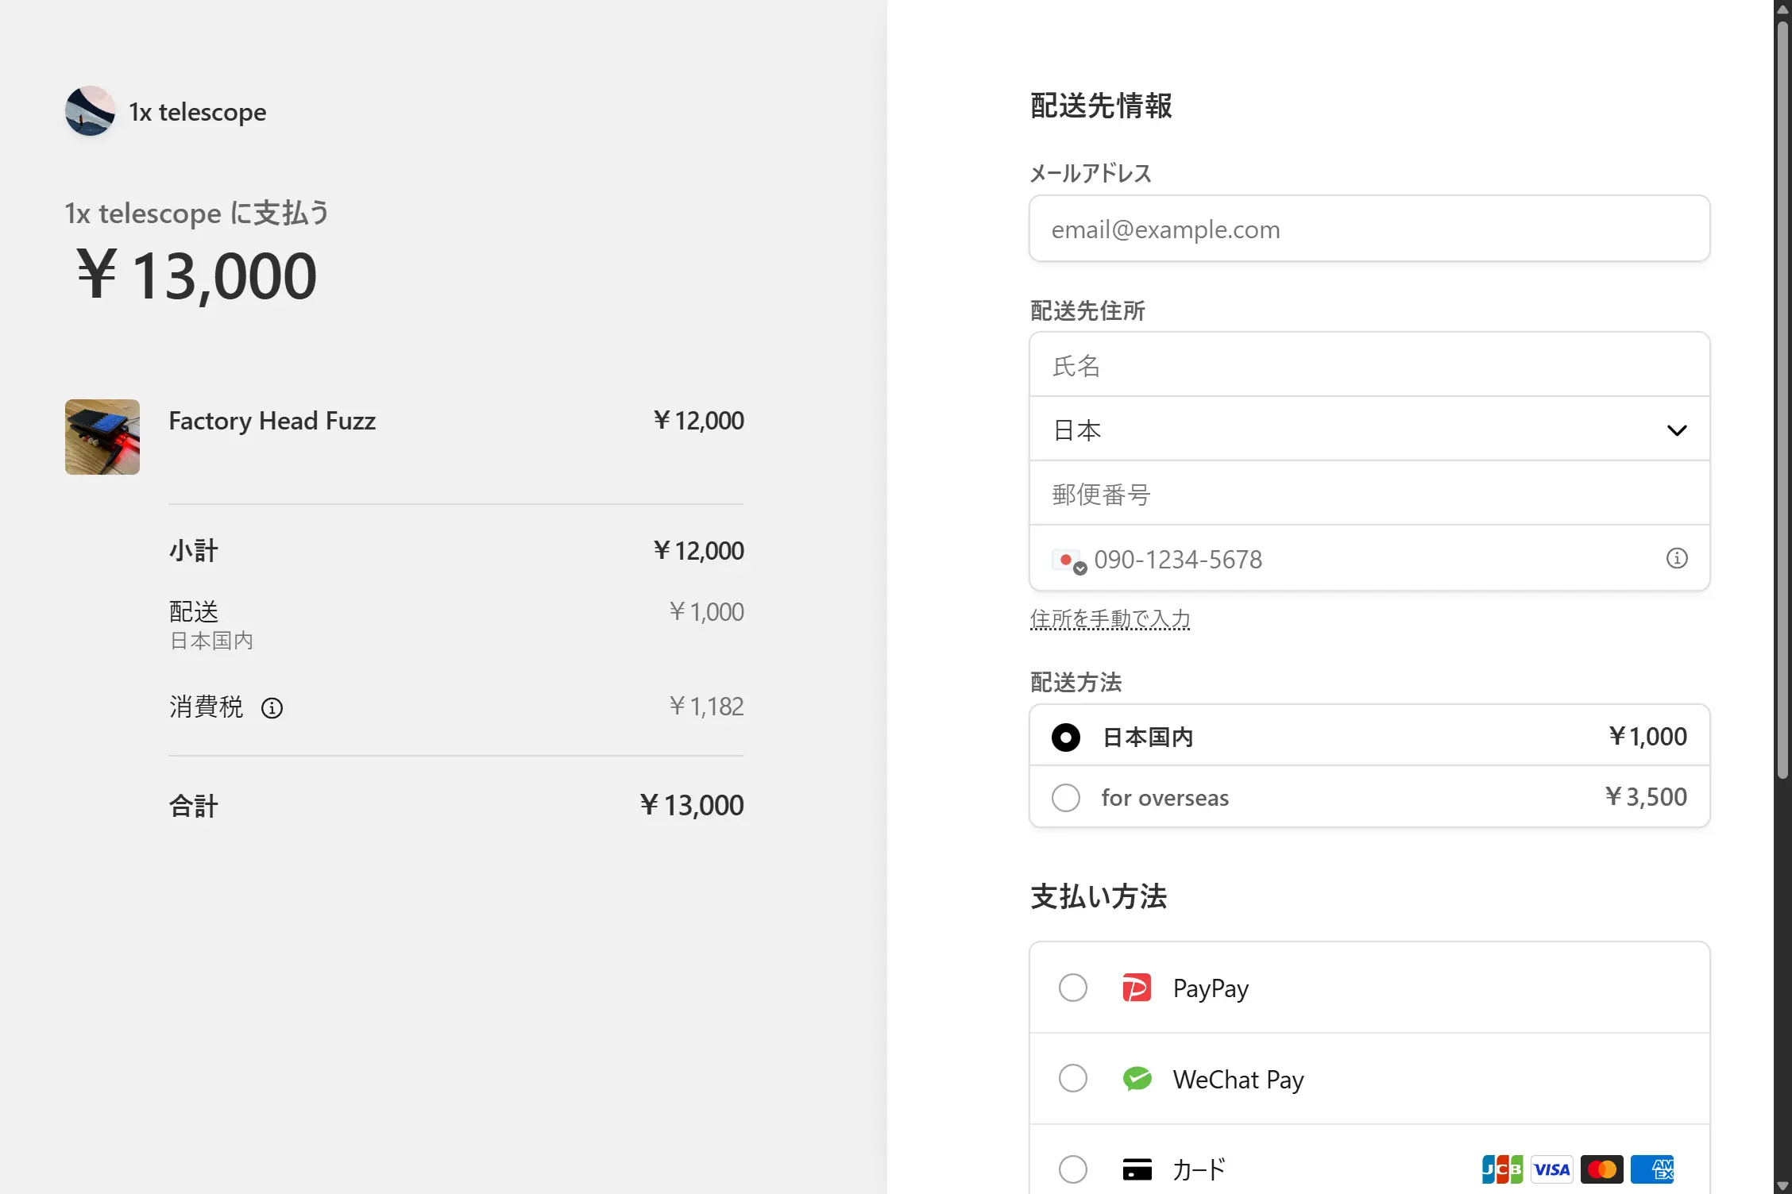Click the American Express card logo

click(x=1652, y=1169)
